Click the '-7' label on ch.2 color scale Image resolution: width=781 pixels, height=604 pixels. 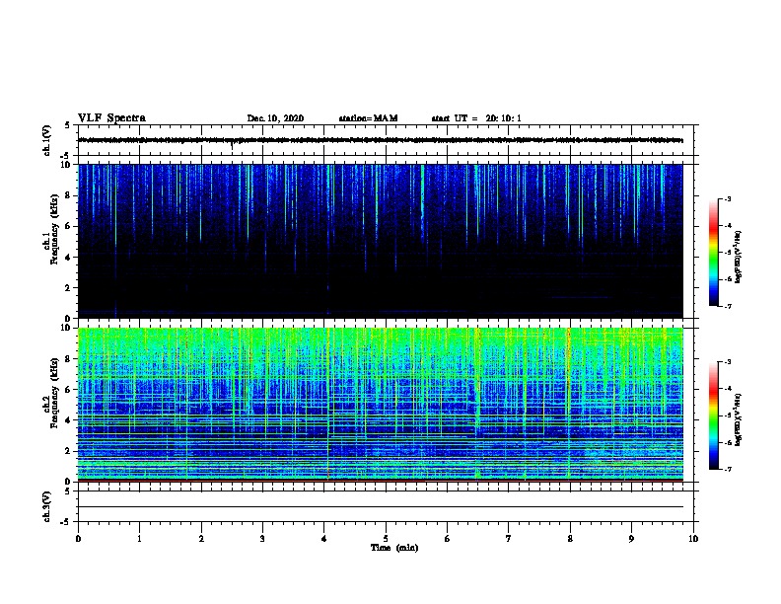(x=727, y=469)
